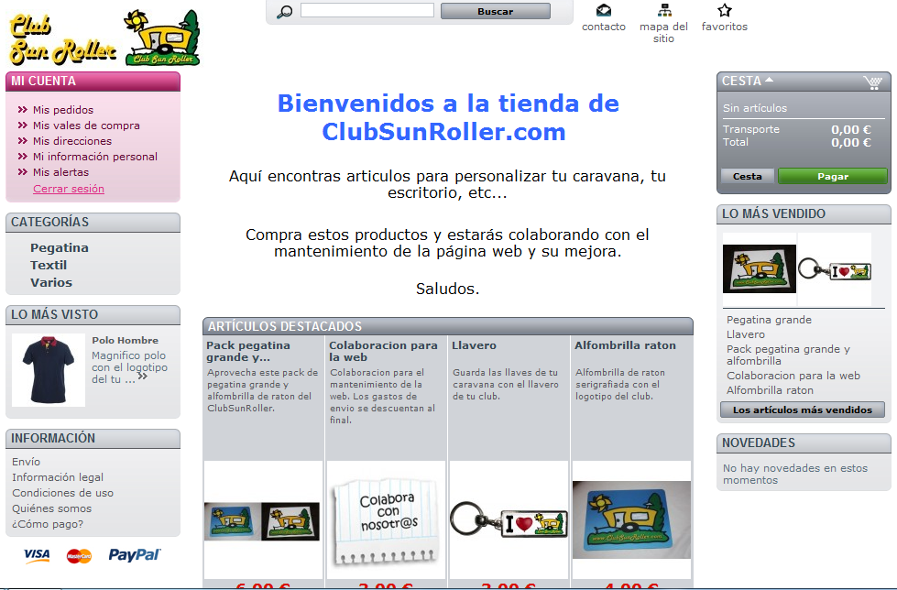The image size is (897, 590).
Task: Open the Polo Hombre product thumbnail
Action: click(x=49, y=369)
